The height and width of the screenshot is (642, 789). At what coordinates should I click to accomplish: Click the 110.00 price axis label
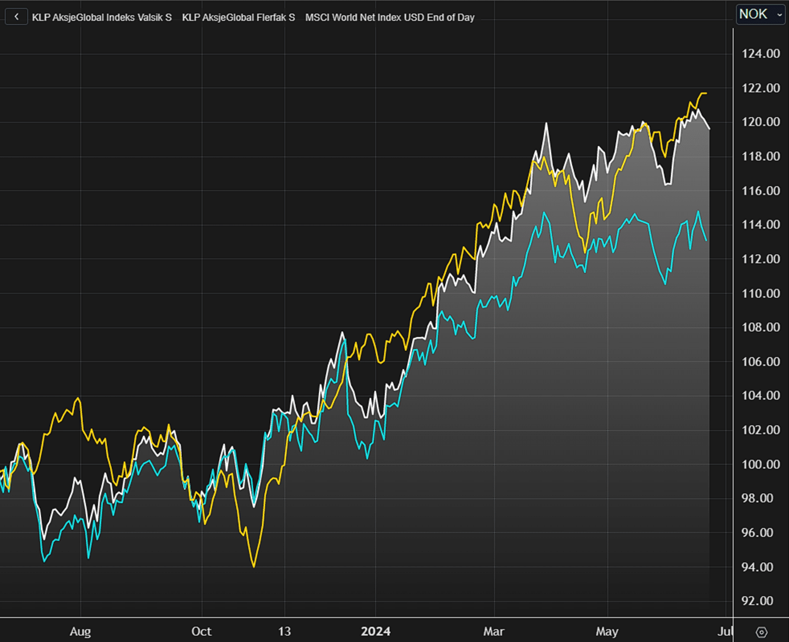pyautogui.click(x=761, y=293)
